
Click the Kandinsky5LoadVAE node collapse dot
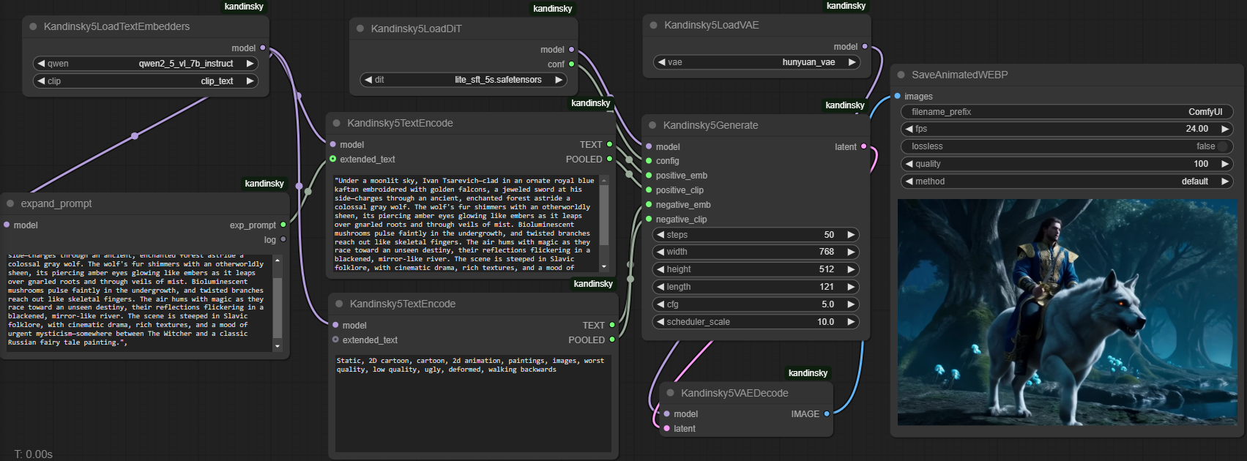click(x=653, y=25)
